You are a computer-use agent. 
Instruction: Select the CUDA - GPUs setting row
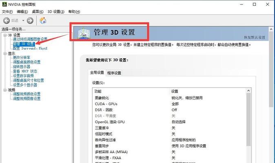(x=169, y=104)
